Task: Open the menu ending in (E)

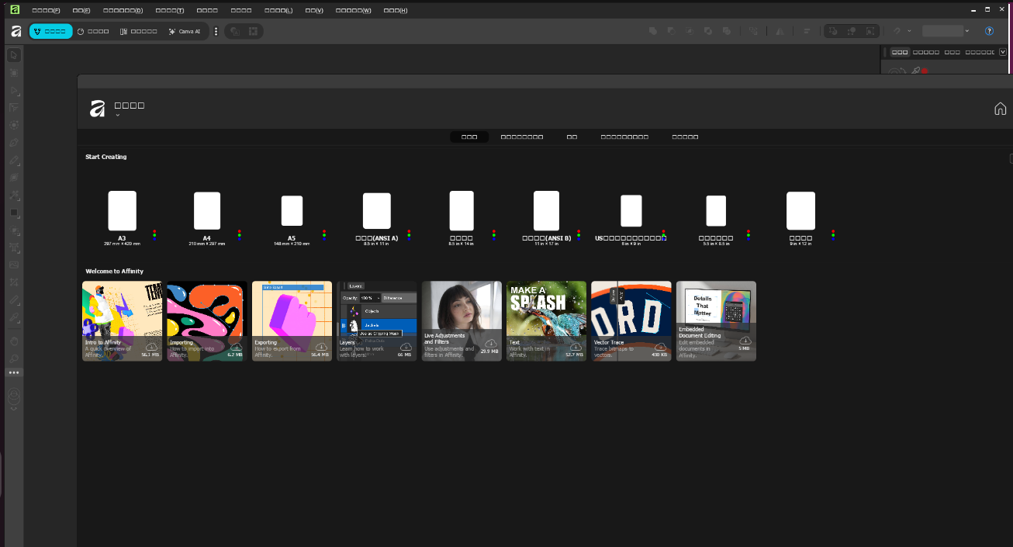Action: tap(81, 10)
